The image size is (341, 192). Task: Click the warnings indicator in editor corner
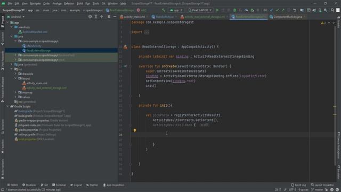(x=323, y=23)
